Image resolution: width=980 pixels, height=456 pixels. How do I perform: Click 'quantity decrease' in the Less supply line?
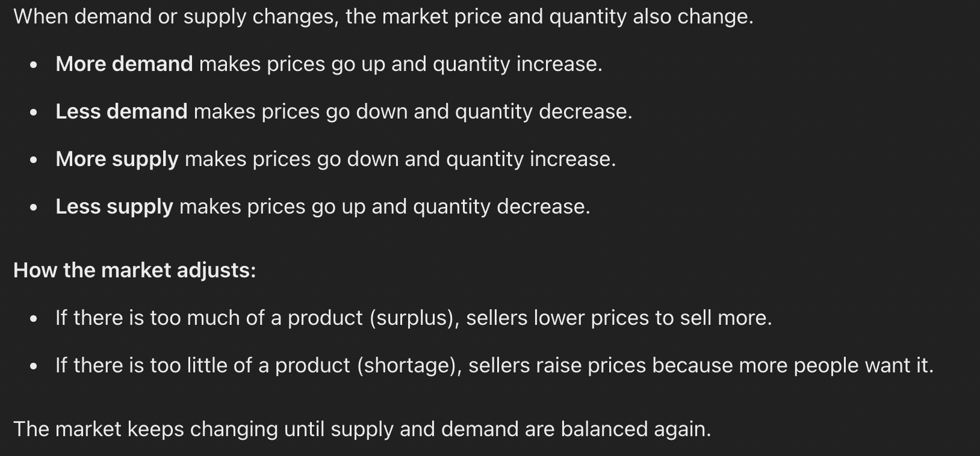(500, 207)
